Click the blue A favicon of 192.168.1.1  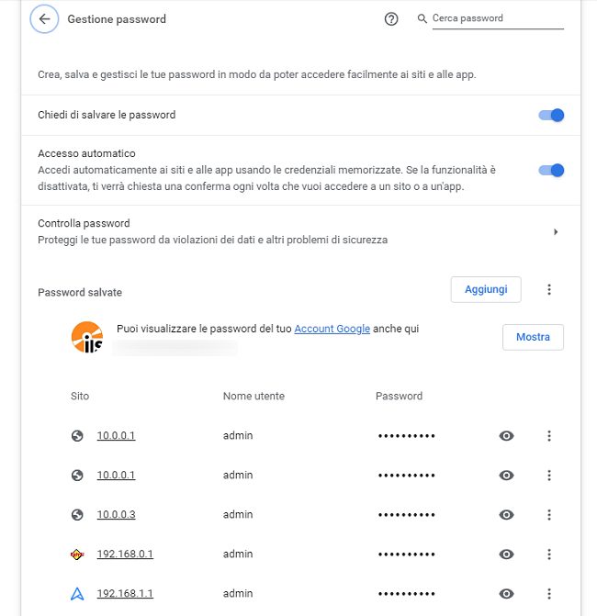(x=77, y=594)
